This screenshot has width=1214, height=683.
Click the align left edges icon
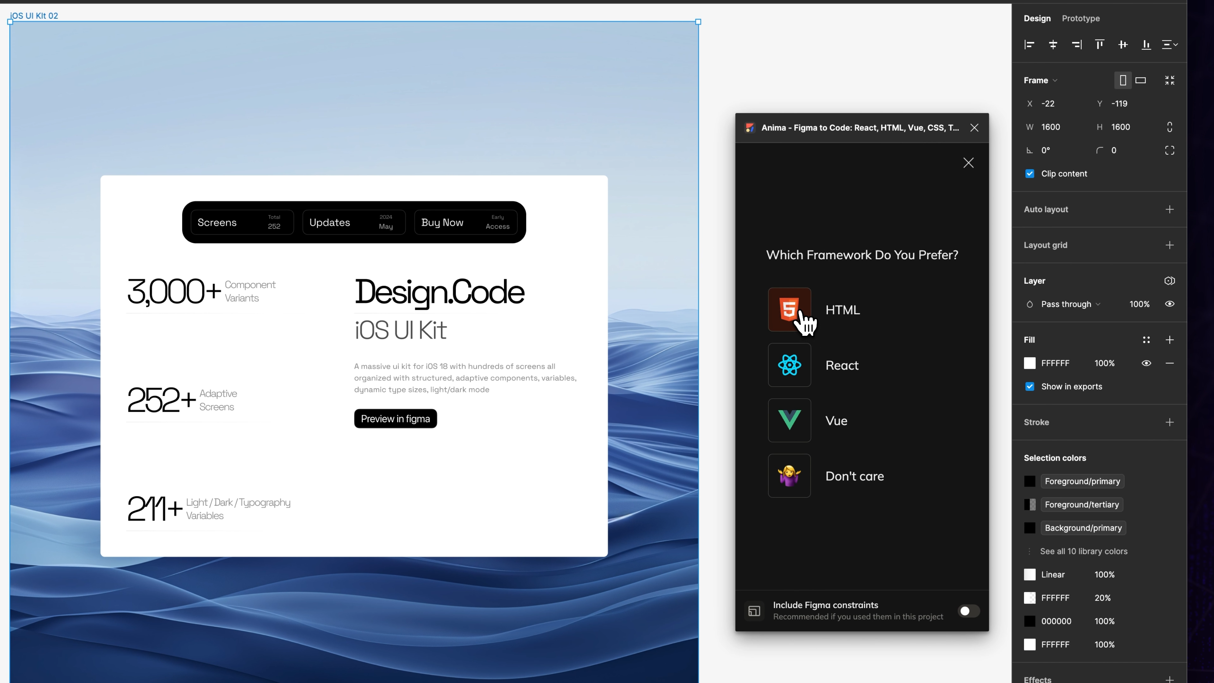pos(1030,44)
